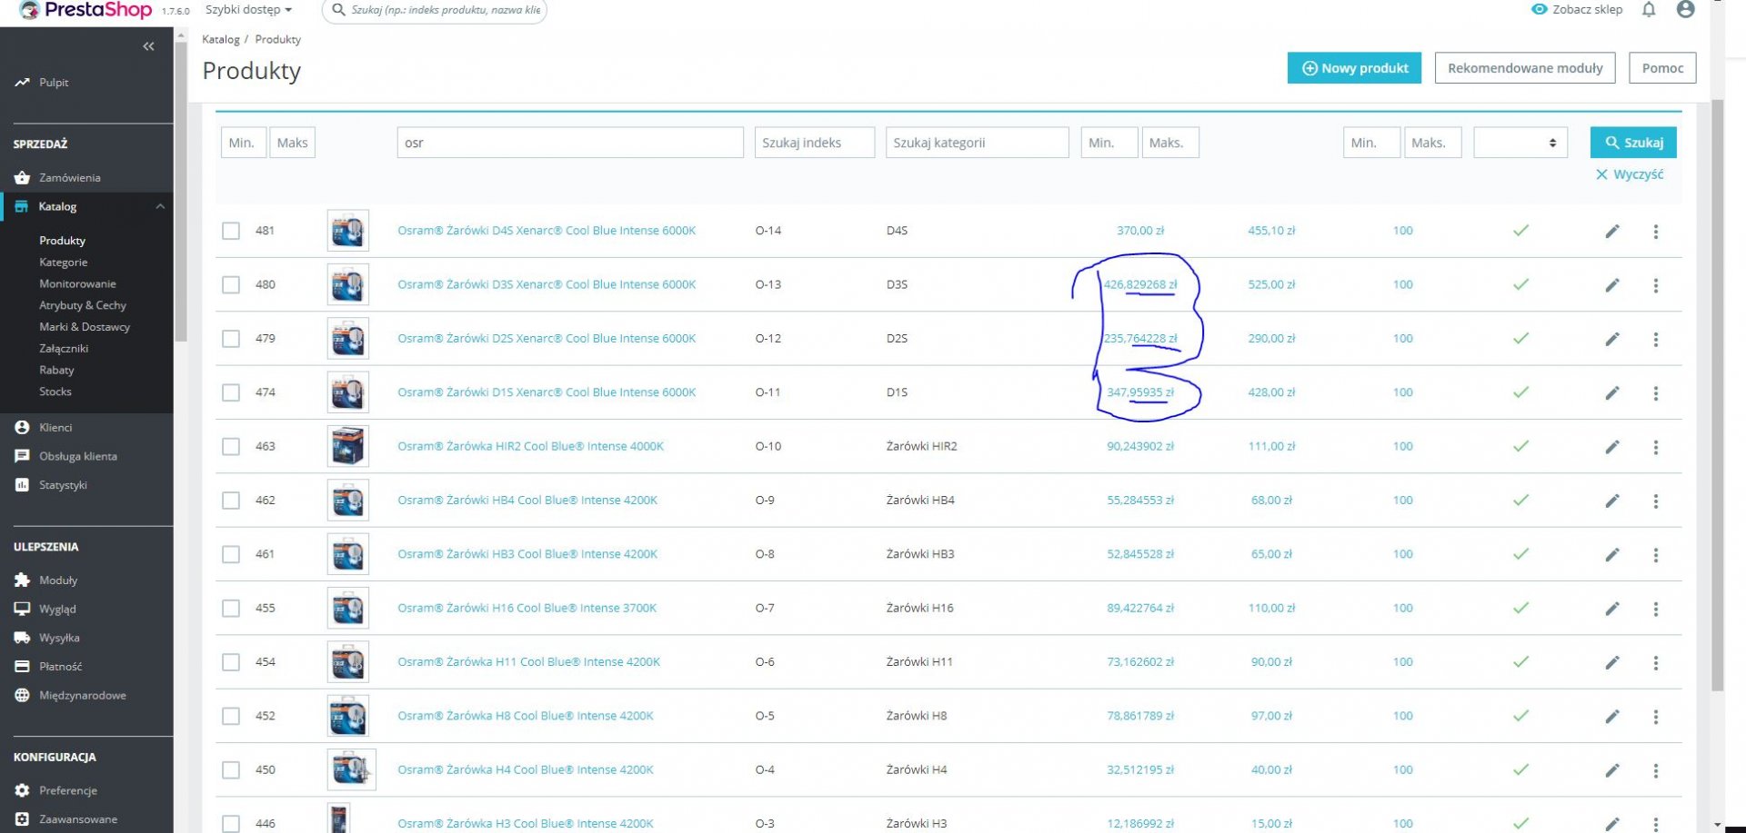Click the product name filter field containing osr
Screen dimensions: 1746x833
(x=570, y=143)
